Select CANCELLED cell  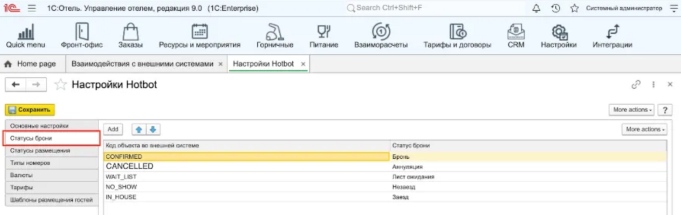coord(246,166)
